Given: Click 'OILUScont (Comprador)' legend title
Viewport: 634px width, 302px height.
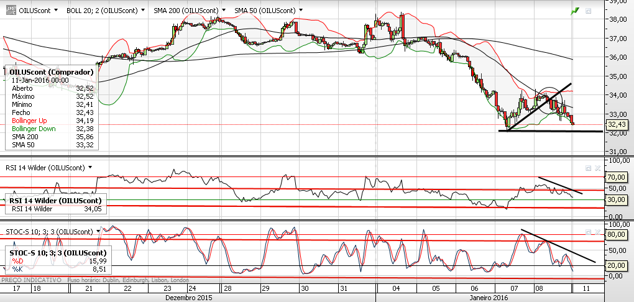Looking at the screenshot, I should (x=52, y=72).
